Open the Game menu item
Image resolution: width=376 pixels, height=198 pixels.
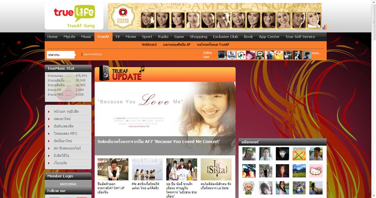click(x=179, y=37)
